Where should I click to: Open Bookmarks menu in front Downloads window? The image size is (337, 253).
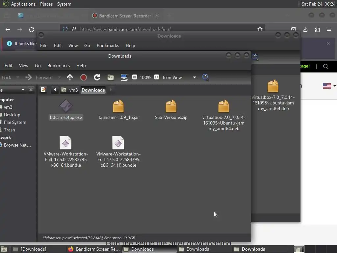coord(59,66)
